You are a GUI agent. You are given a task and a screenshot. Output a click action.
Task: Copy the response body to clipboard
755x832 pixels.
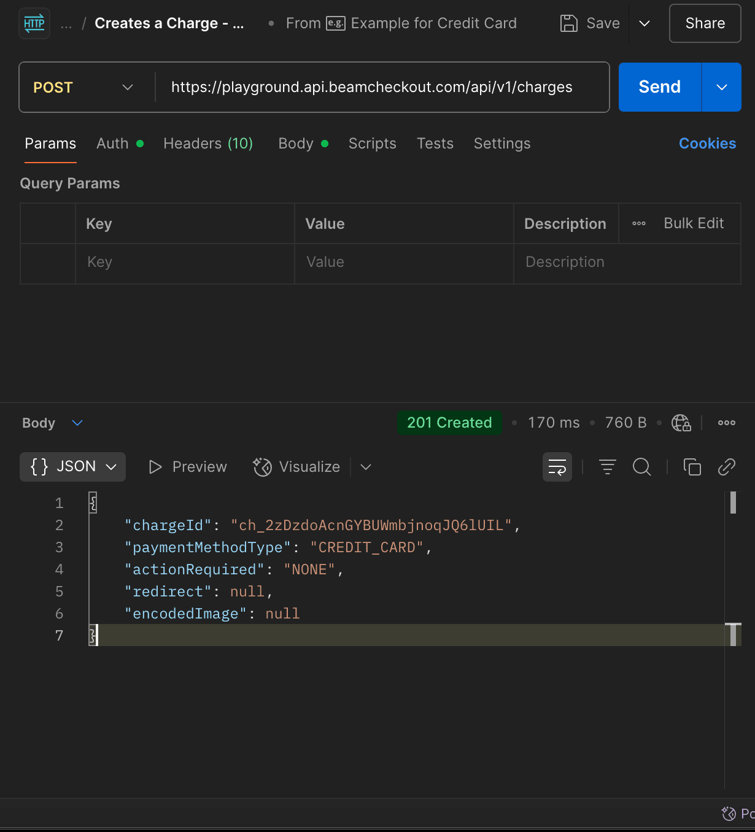692,467
